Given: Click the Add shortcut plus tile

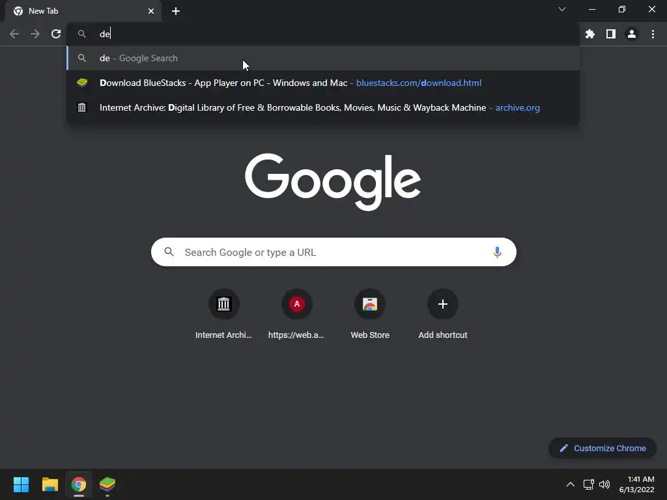Looking at the screenshot, I should pyautogui.click(x=443, y=314).
